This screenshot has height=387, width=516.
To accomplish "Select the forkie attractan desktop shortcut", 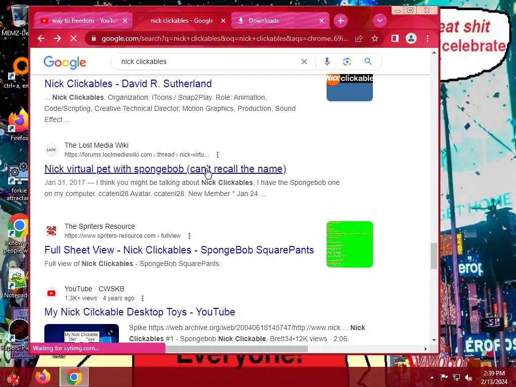I will pyautogui.click(x=18, y=181).
